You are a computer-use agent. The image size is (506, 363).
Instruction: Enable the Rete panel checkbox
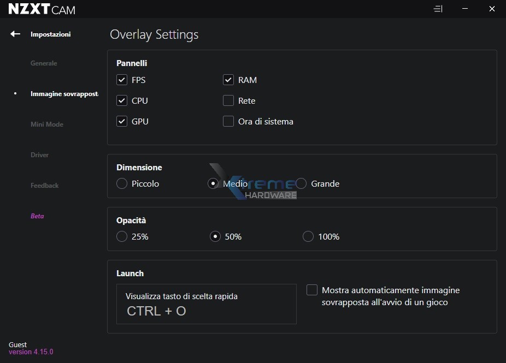click(x=228, y=100)
